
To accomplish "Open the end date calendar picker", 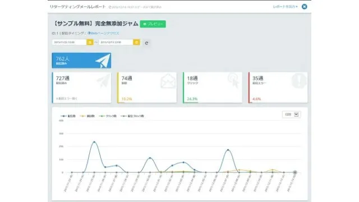I will click(136, 43).
